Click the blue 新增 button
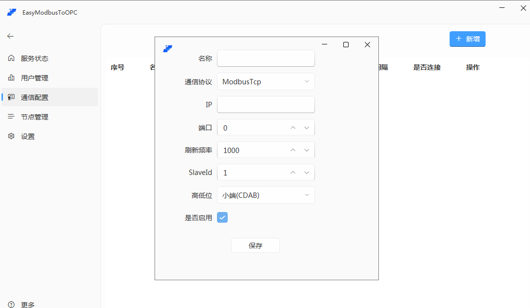 pos(467,39)
